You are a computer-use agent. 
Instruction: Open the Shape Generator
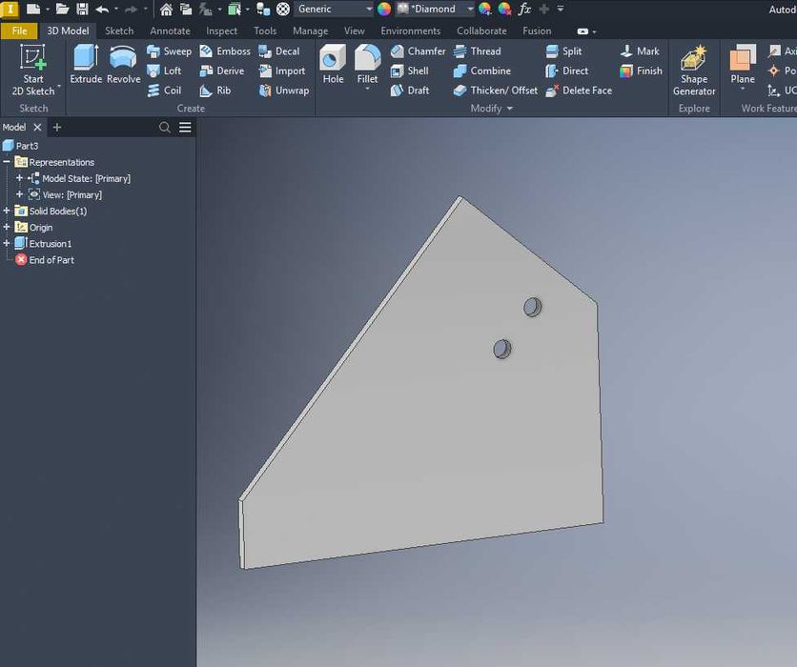coord(694,71)
